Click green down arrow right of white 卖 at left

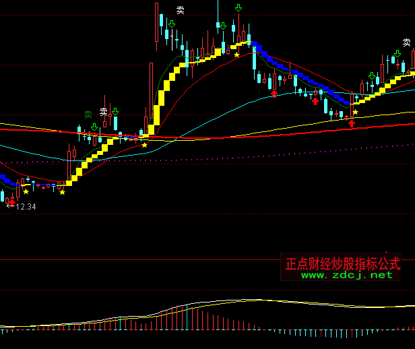pos(115,111)
